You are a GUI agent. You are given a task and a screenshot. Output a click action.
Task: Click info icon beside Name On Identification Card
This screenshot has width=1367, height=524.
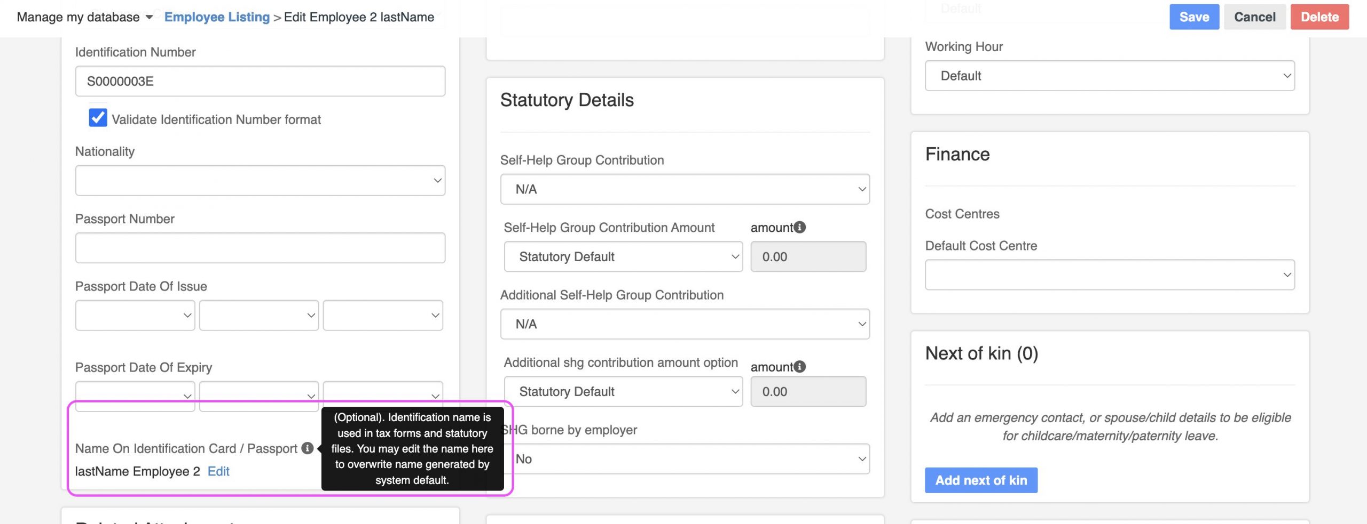pos(307,448)
